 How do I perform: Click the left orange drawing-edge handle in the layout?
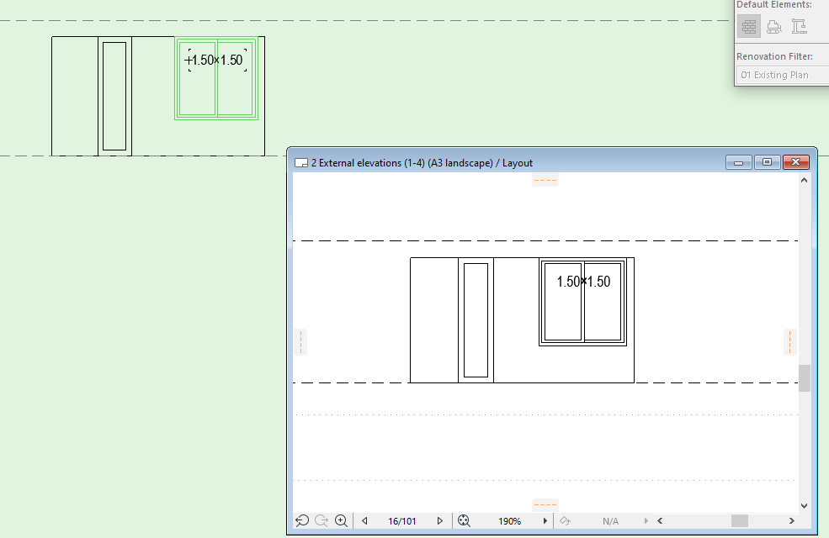pos(300,342)
